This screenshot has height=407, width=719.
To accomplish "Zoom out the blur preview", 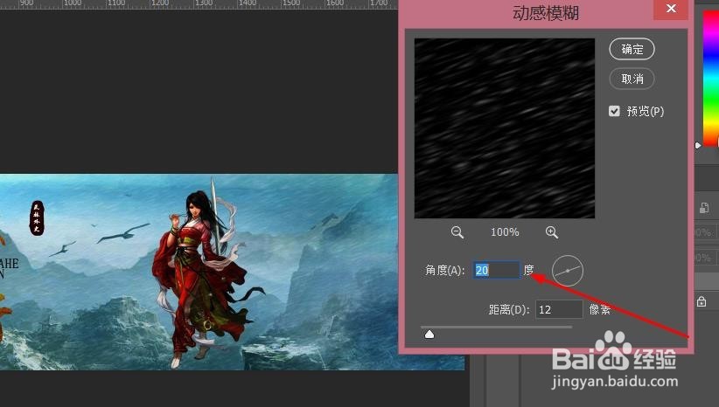I will (457, 232).
